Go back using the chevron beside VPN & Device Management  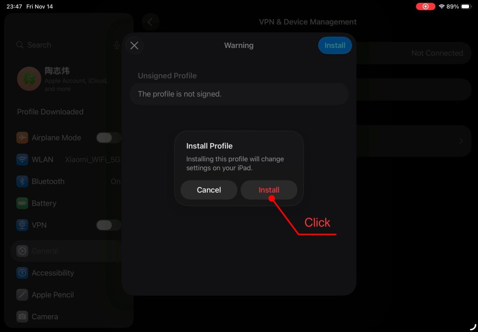(x=150, y=22)
